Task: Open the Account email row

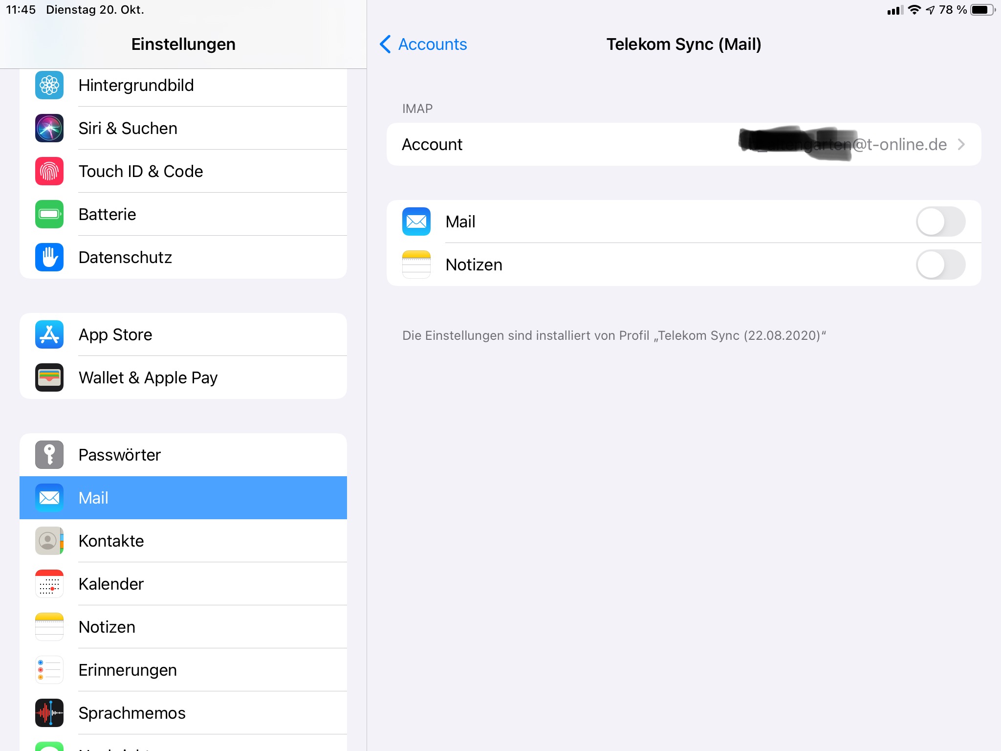Action: click(x=684, y=144)
